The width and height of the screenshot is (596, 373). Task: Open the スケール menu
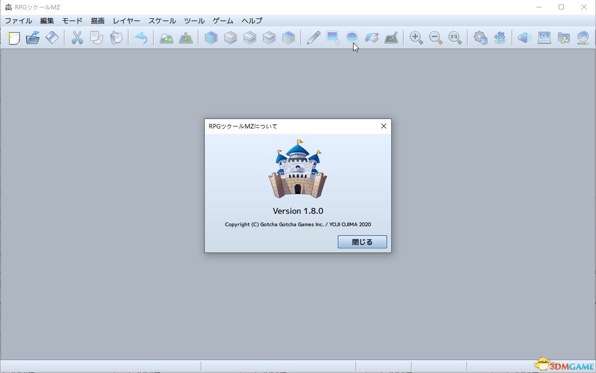162,21
